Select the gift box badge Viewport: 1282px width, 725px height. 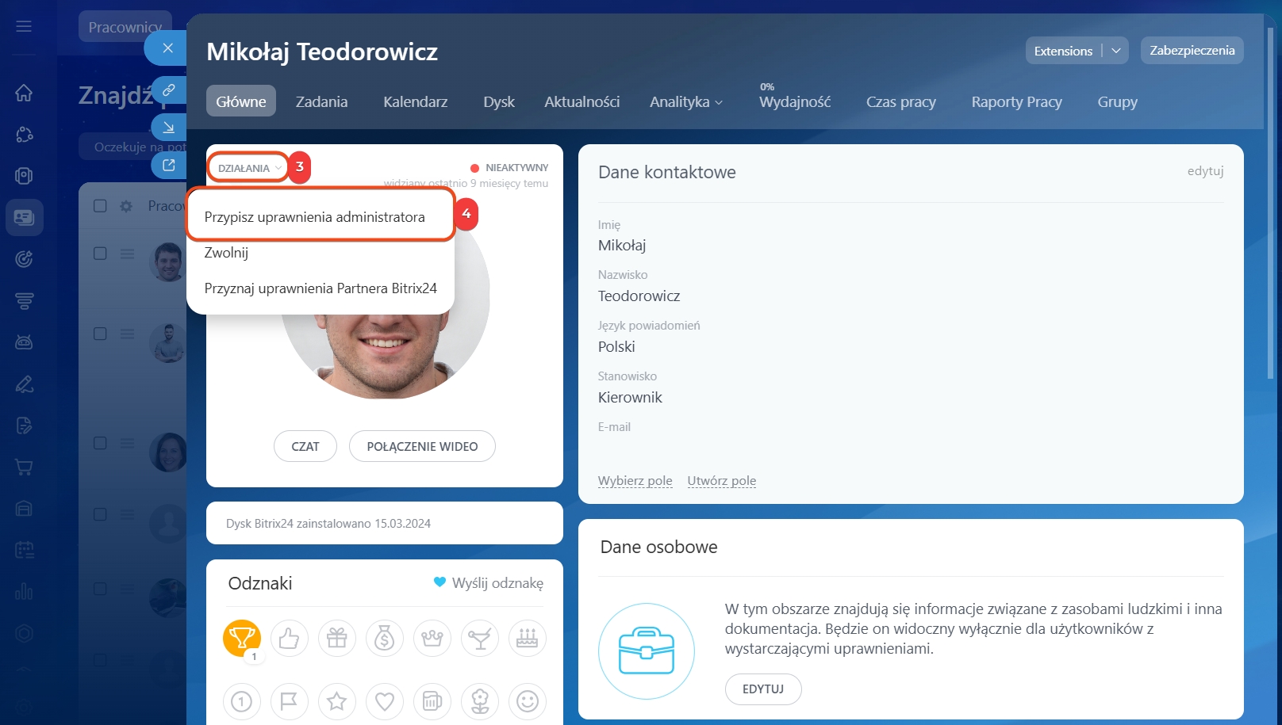point(337,638)
